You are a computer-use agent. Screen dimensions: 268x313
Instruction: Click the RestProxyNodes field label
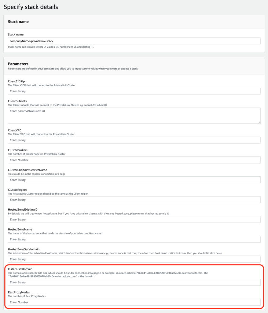(19, 292)
